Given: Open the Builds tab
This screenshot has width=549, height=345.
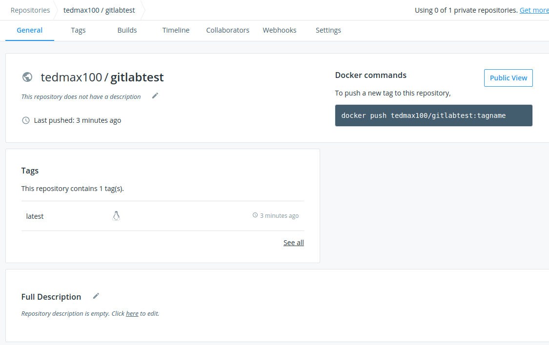Looking at the screenshot, I should (127, 30).
